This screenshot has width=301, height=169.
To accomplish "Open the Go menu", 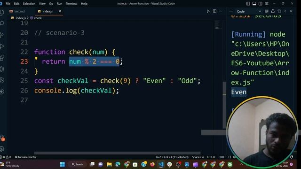I will [51, 4].
